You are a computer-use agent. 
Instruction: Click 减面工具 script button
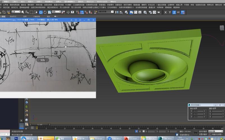[x=179, y=5]
